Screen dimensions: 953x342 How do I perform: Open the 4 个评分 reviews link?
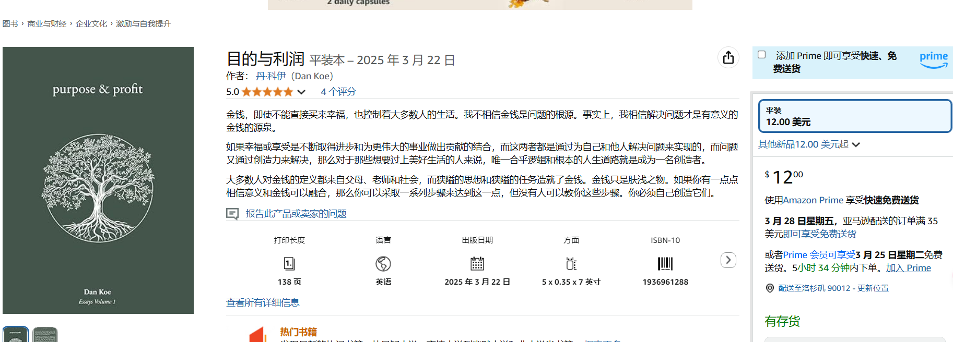click(338, 92)
